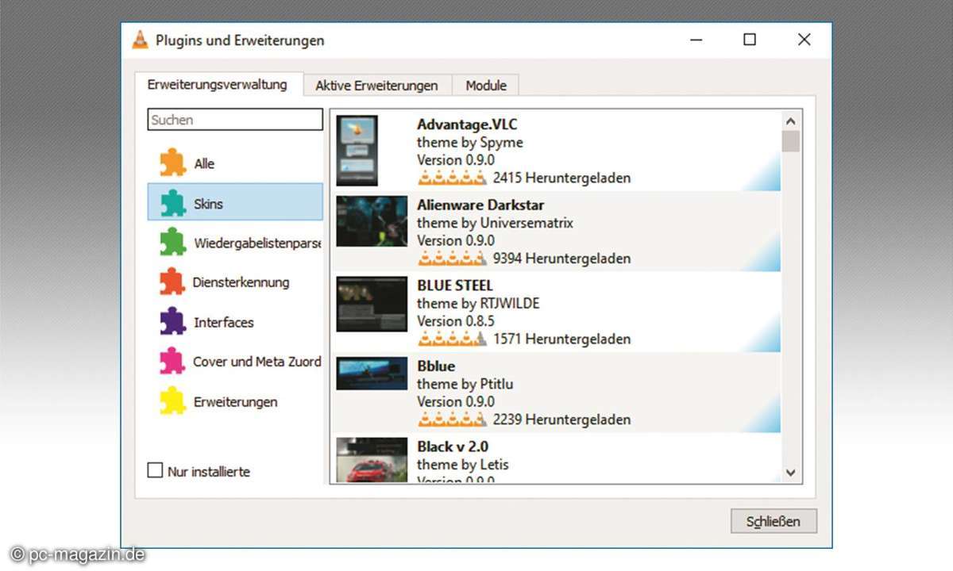The image size is (953, 571).
Task: Enable the Nur installierte checkbox
Action: click(155, 470)
